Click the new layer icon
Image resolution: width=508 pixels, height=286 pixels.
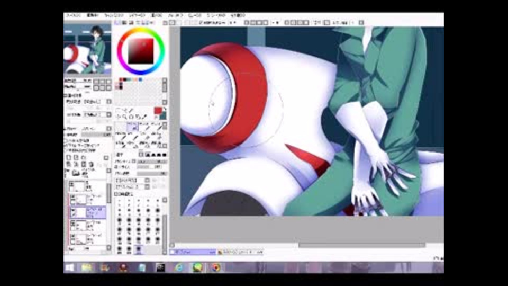(69, 158)
